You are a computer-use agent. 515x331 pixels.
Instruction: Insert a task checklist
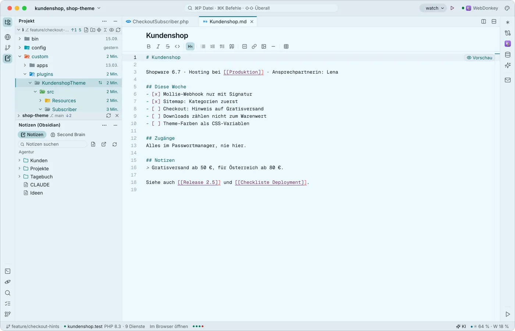(x=222, y=46)
